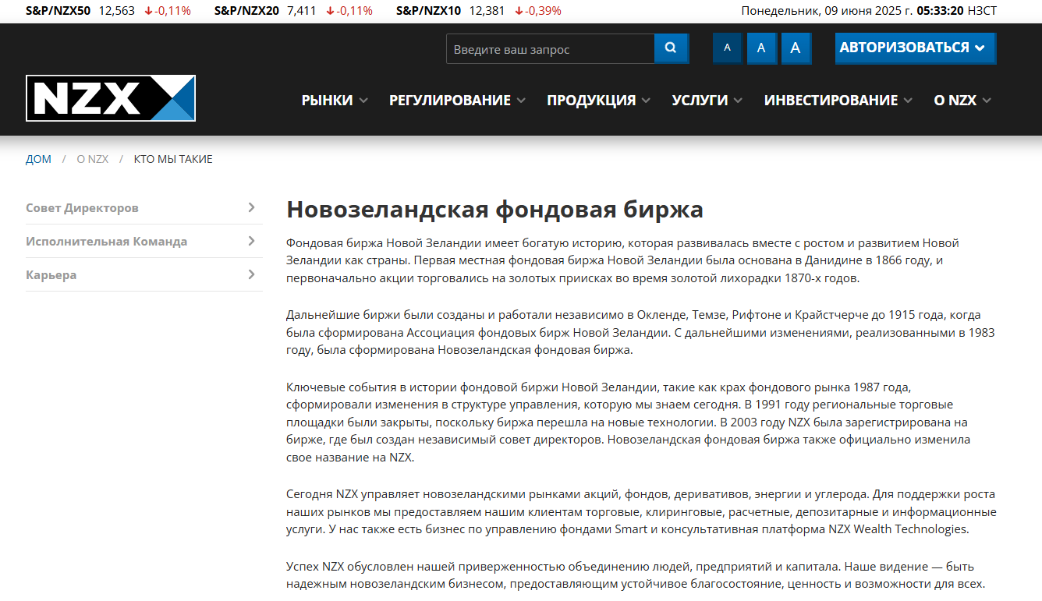This screenshot has height=601, width=1042.
Task: Click the КТО МЫ ТАКИЕ breadcrumb
Action: click(173, 159)
